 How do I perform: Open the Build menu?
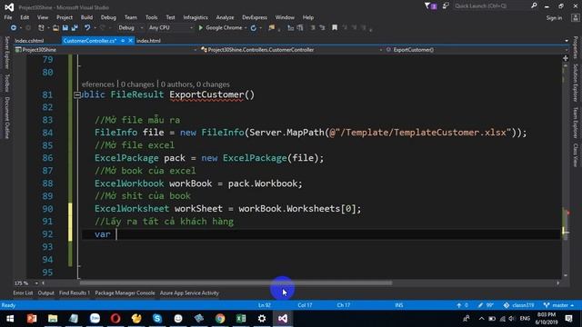[86, 17]
